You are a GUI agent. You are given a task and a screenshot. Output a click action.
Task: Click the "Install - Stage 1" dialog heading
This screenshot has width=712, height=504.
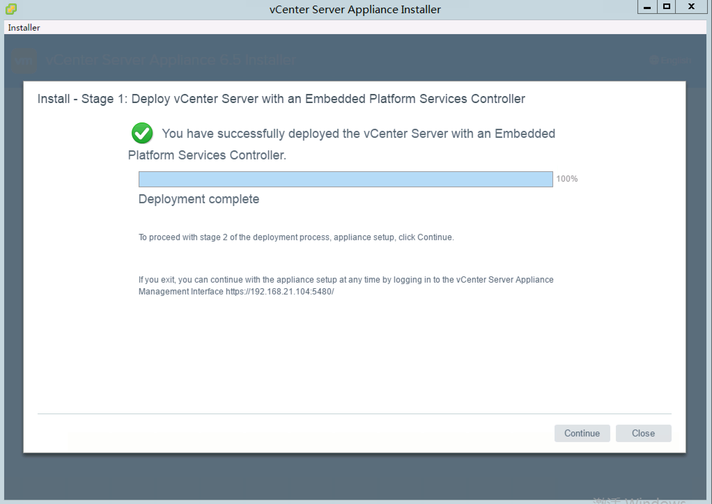point(281,99)
